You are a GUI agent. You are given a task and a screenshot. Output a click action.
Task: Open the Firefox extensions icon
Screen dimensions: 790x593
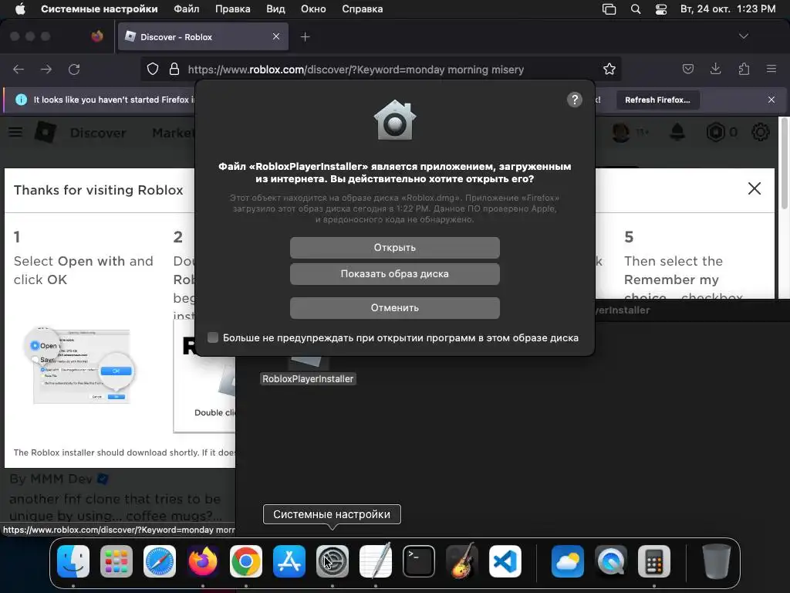744,69
